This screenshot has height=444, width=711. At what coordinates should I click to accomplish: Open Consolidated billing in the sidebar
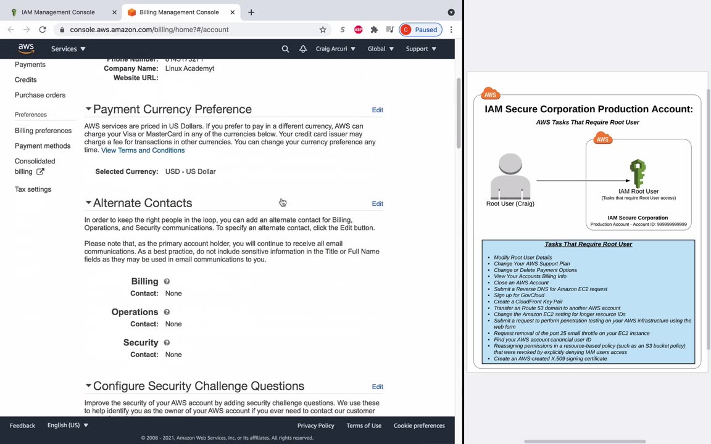coord(35,166)
